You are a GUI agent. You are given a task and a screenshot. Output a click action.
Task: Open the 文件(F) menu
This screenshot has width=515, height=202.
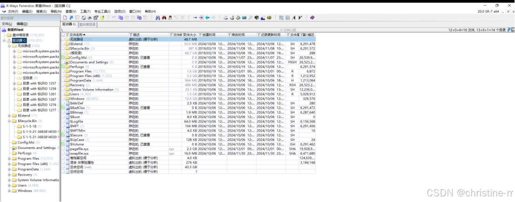(13, 12)
